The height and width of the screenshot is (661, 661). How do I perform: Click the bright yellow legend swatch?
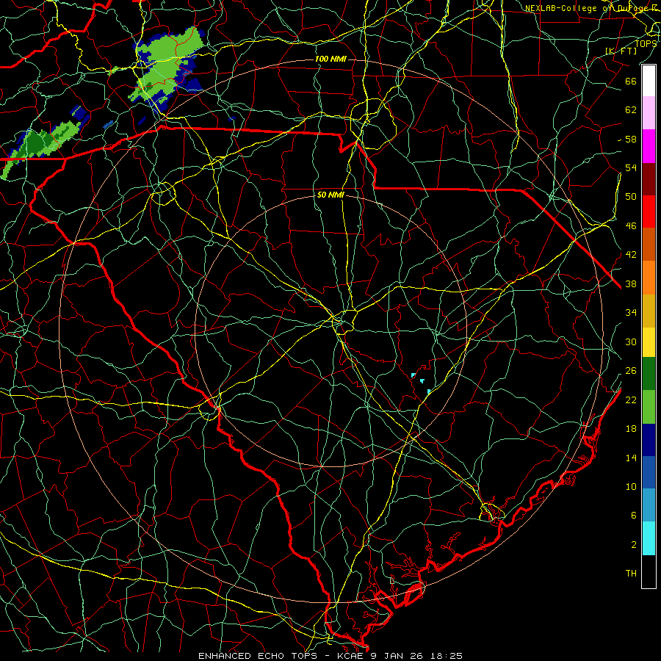[649, 342]
